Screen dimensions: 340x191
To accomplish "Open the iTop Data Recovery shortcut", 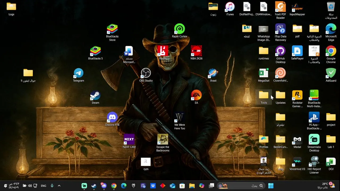I will 280,33.
